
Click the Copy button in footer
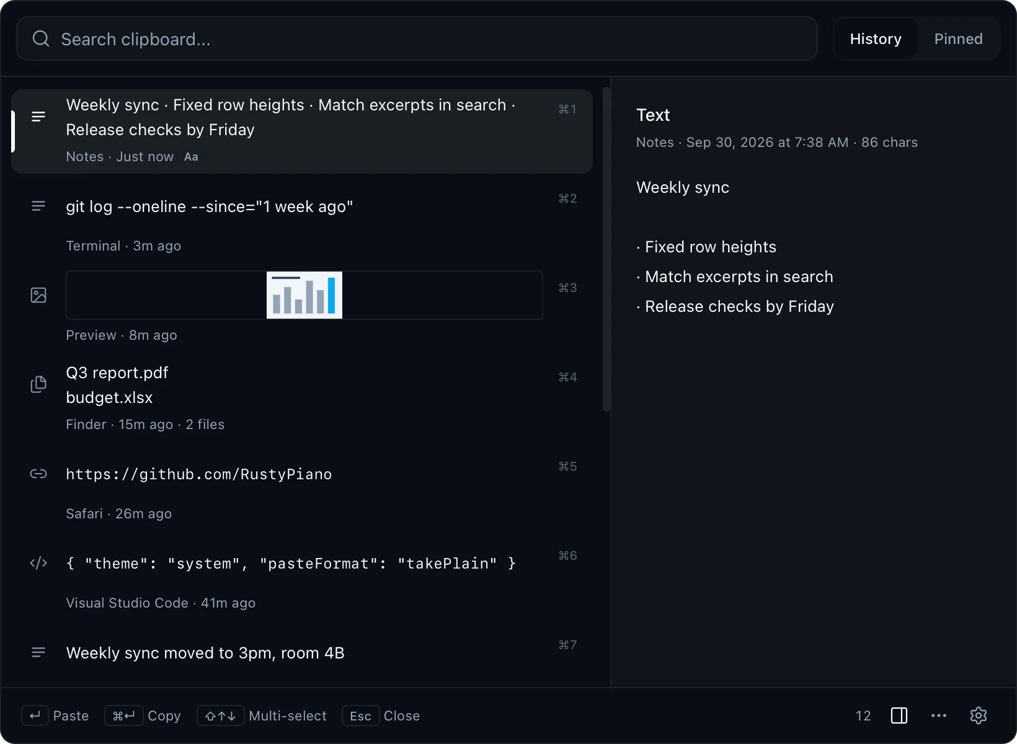[143, 715]
